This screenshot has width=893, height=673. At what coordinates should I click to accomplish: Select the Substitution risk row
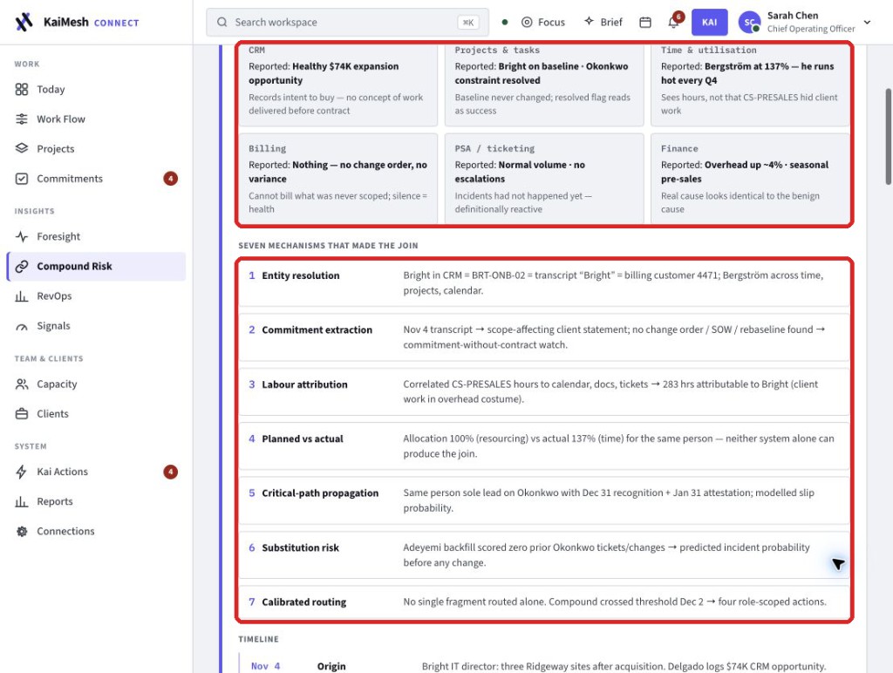point(544,555)
